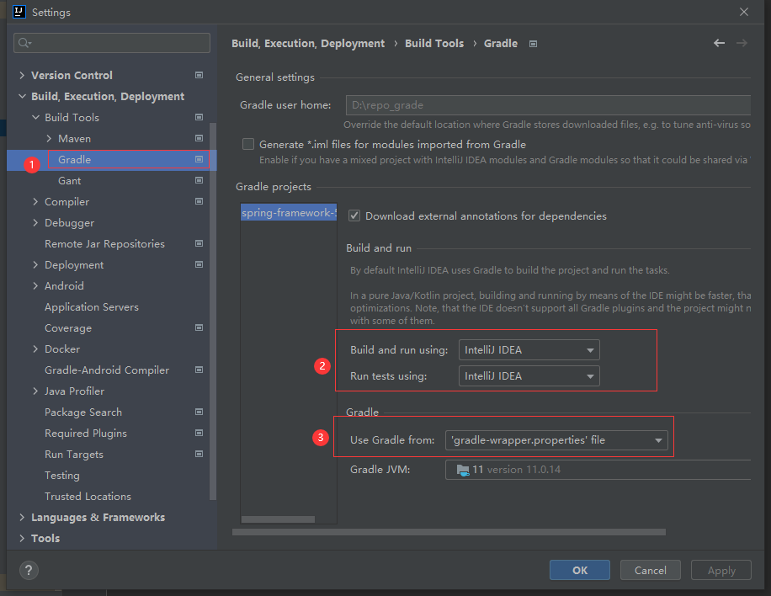Click project-level icon beside Required Plugins
This screenshot has width=771, height=596.
click(x=199, y=434)
